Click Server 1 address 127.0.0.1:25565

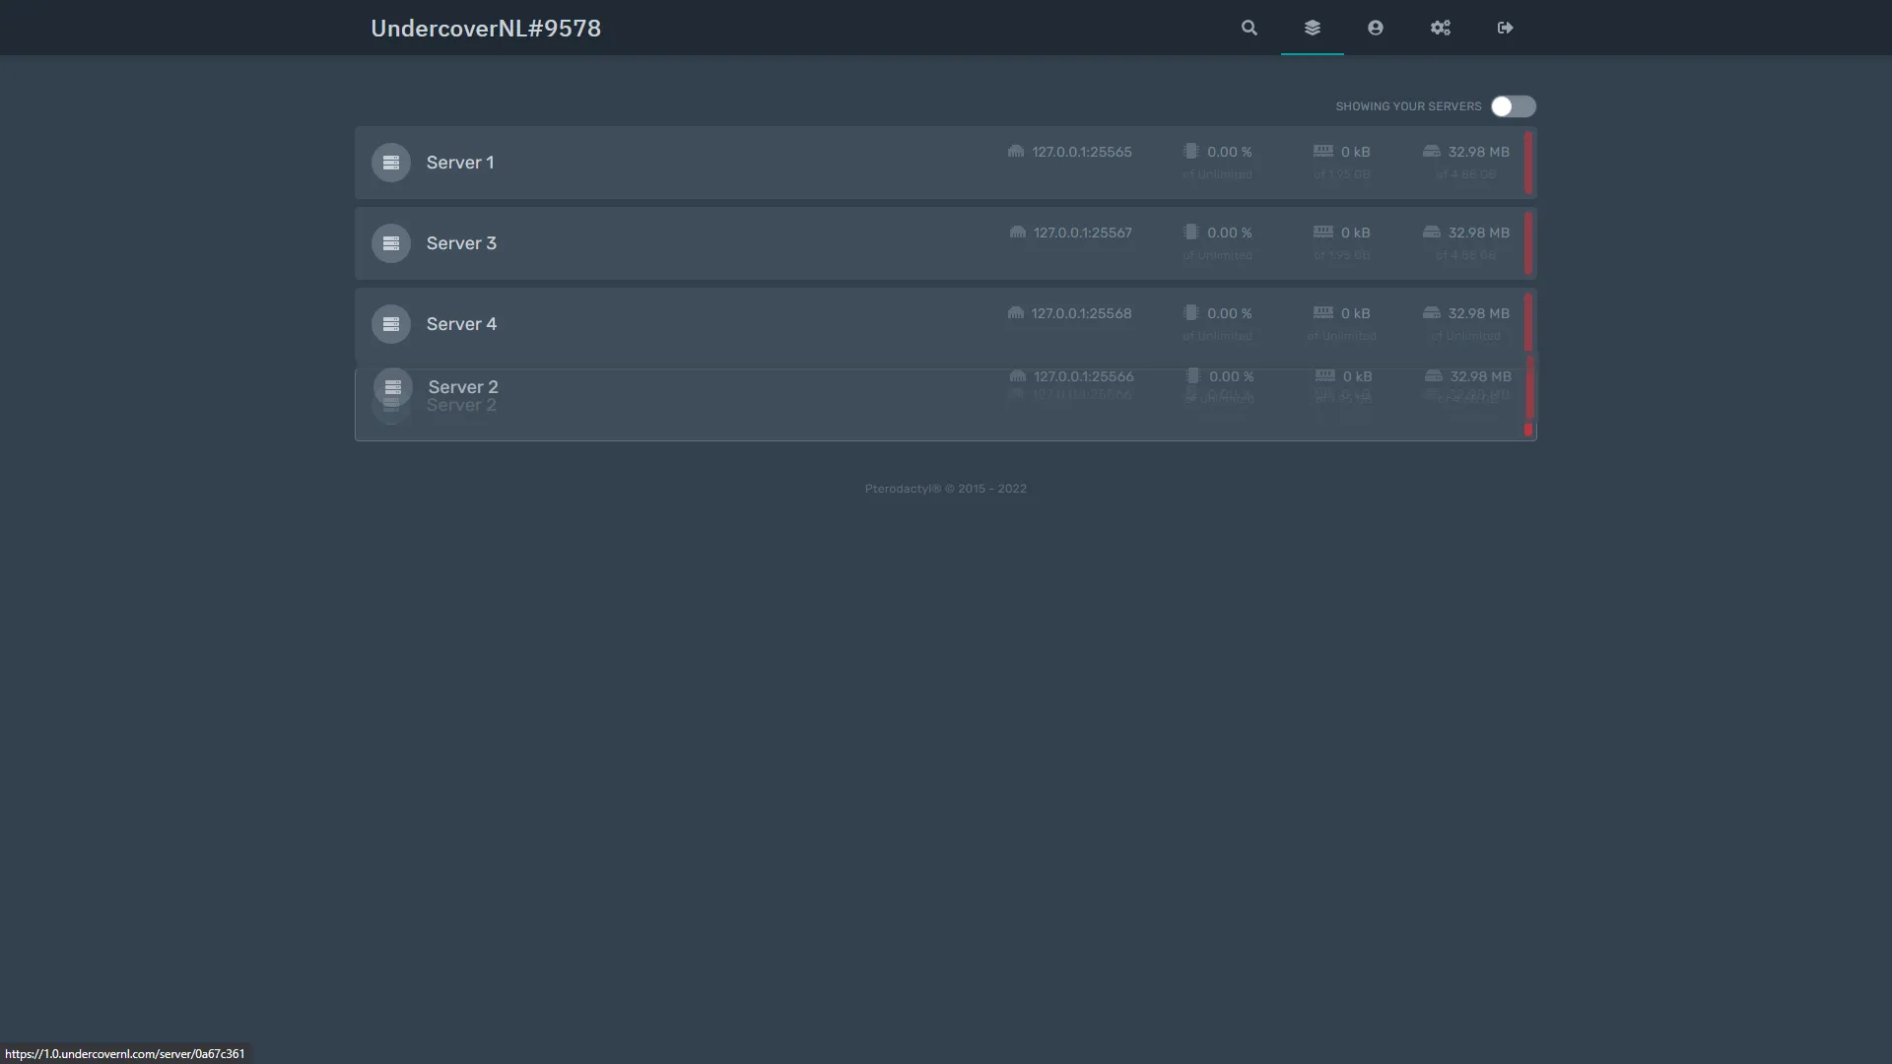click(1081, 152)
